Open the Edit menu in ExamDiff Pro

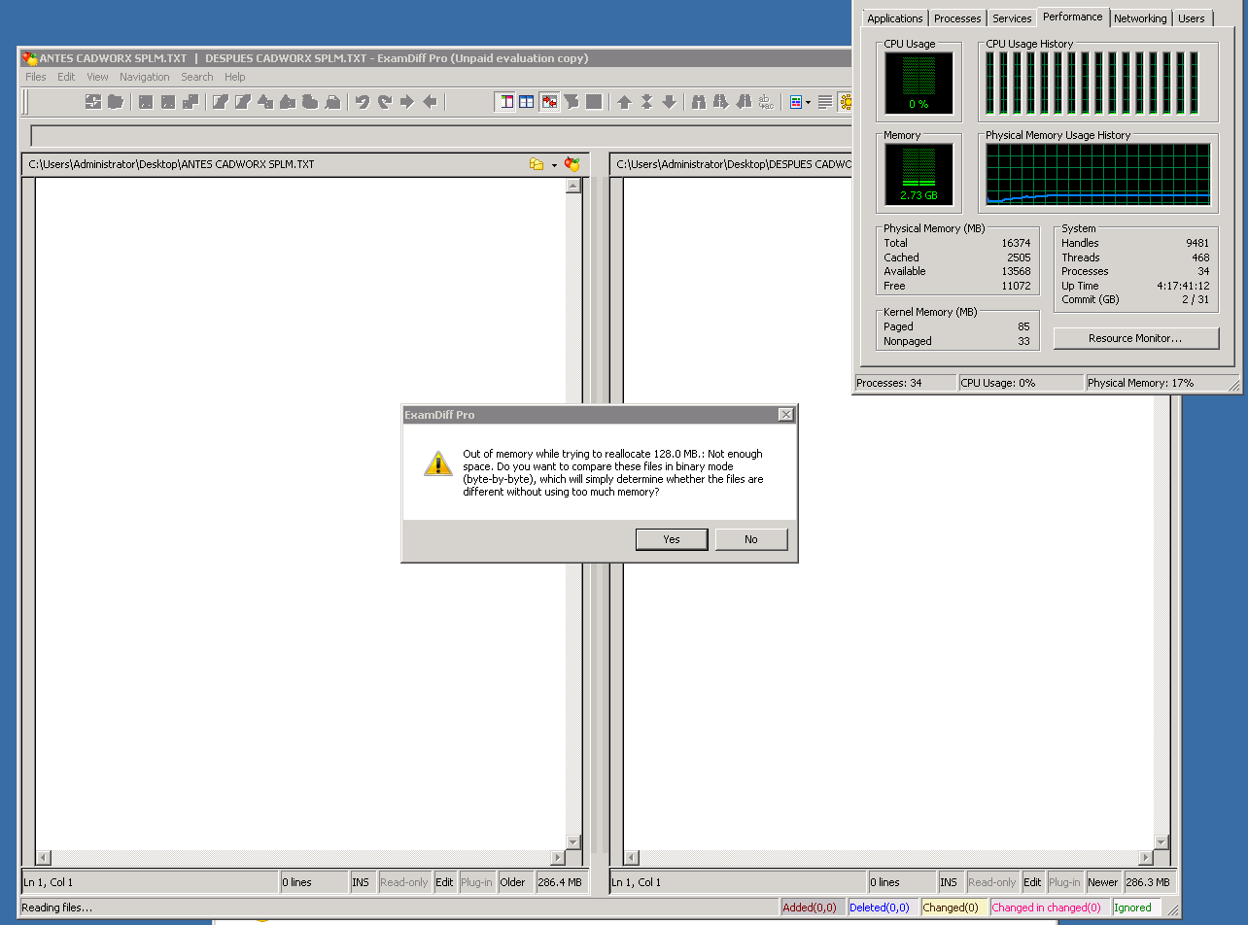pyautogui.click(x=66, y=77)
